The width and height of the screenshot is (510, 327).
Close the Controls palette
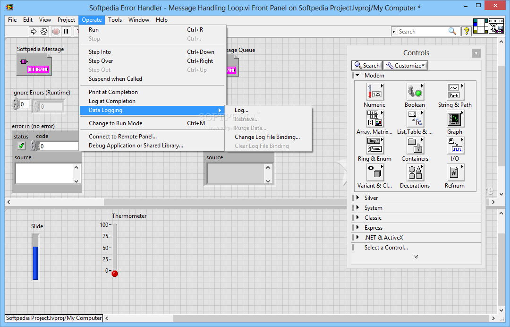476,53
